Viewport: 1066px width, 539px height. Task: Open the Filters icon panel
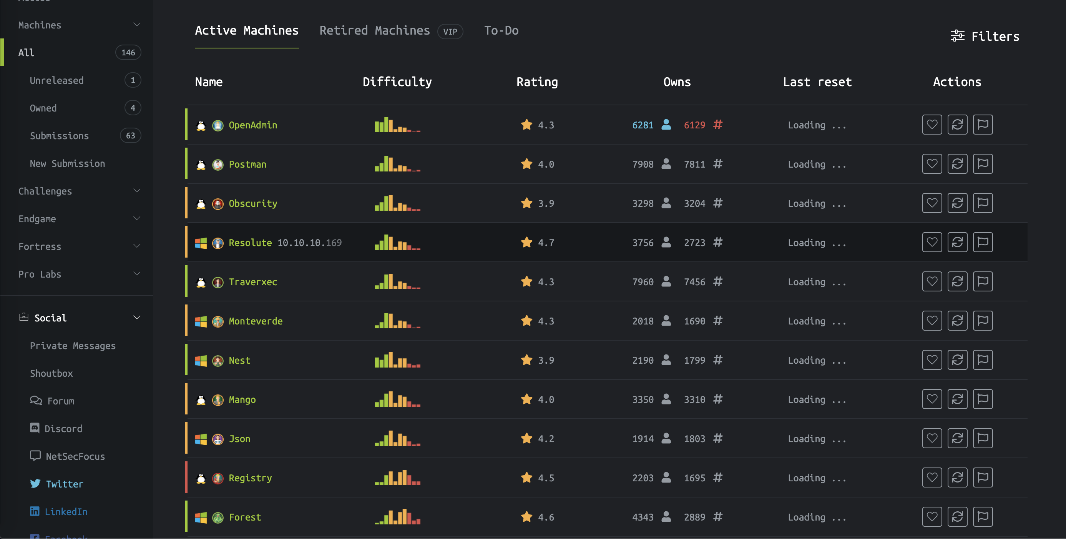click(x=957, y=36)
